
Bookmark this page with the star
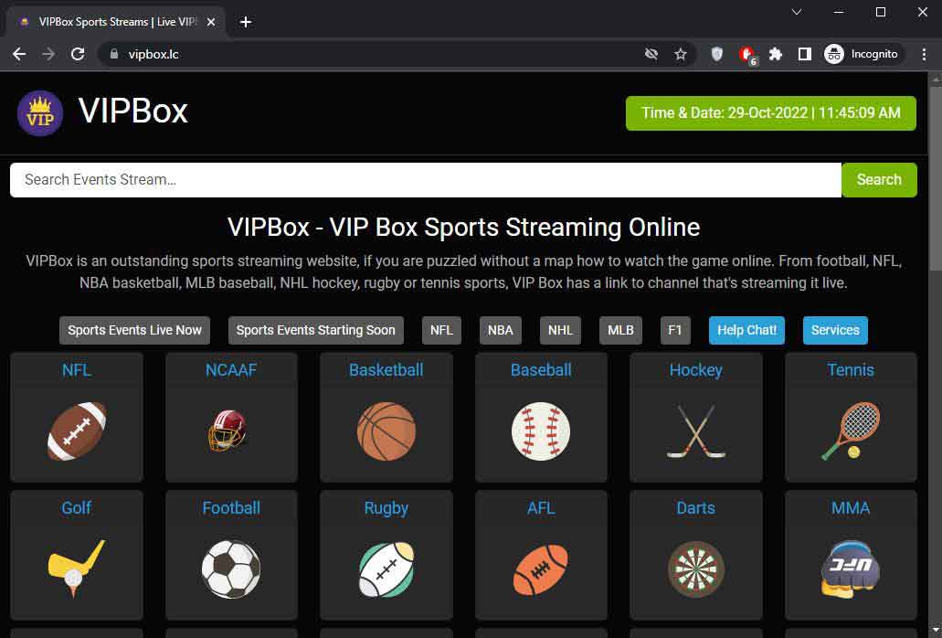(680, 54)
